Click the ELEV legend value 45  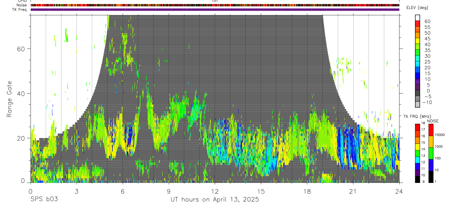[427, 39]
